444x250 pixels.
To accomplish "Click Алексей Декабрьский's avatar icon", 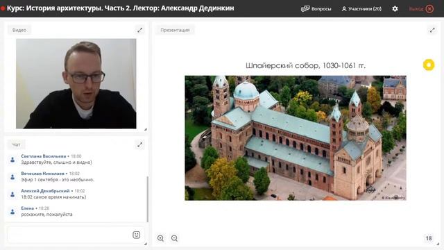I will click(12, 194).
